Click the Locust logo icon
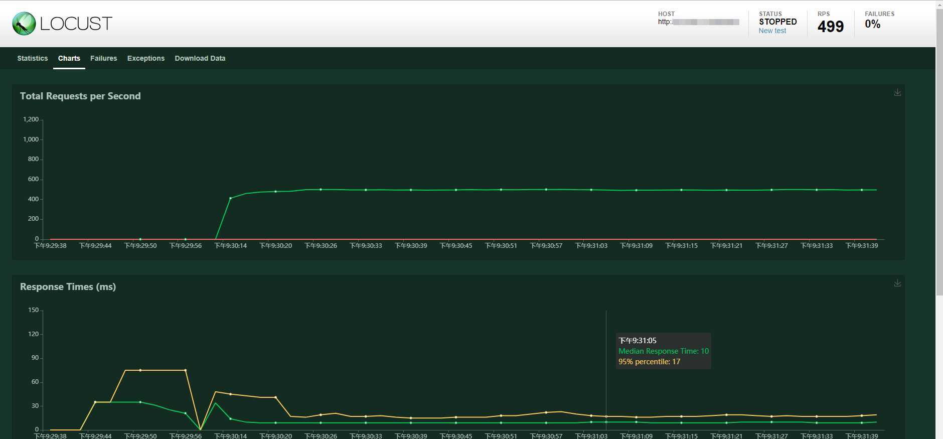Viewport: 943px width, 439px height. point(24,24)
